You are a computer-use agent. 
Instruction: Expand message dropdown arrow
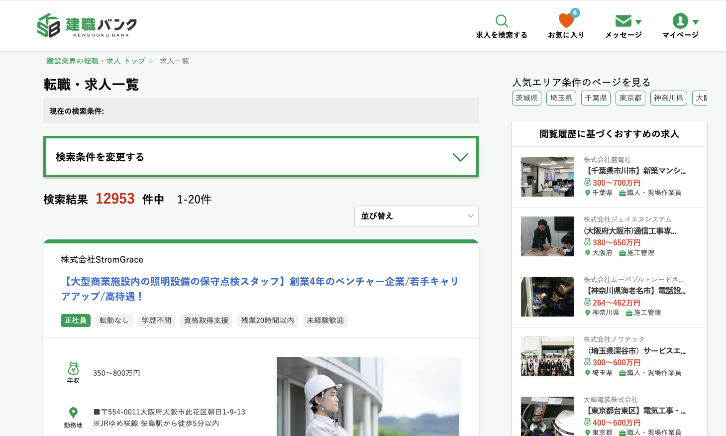pyautogui.click(x=638, y=22)
